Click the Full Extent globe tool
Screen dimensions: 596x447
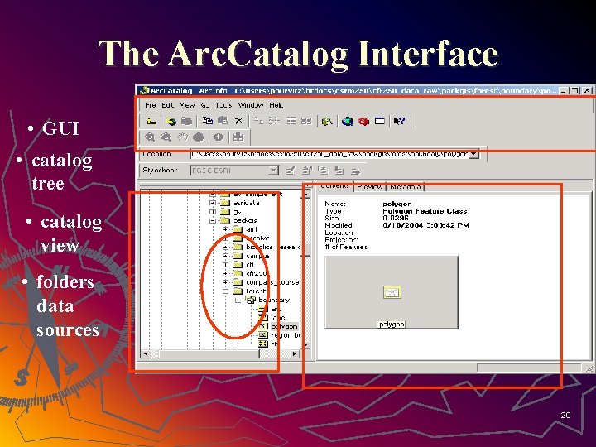point(199,137)
